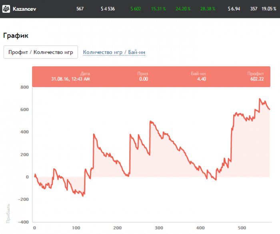Click the Бай-ин 4.40 value in tooltip

202,79
